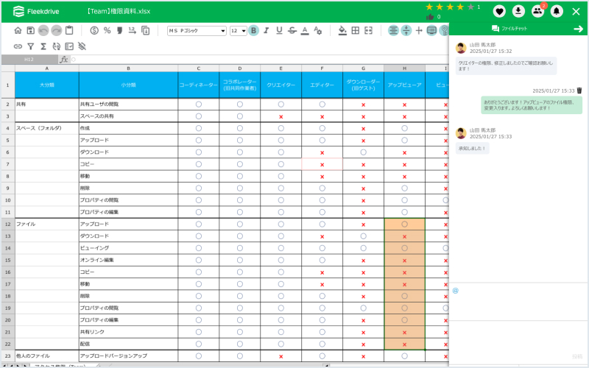This screenshot has width=589, height=368.
Task: Delete my chat message with trash icon
Action: click(579, 91)
